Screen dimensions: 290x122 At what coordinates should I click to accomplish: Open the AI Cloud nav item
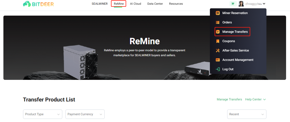click(136, 4)
